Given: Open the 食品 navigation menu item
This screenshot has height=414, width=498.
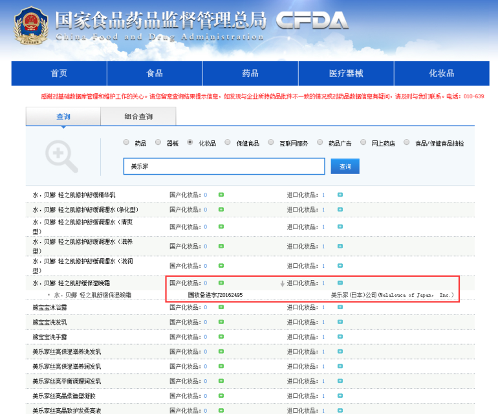Looking at the screenshot, I should tap(155, 73).
